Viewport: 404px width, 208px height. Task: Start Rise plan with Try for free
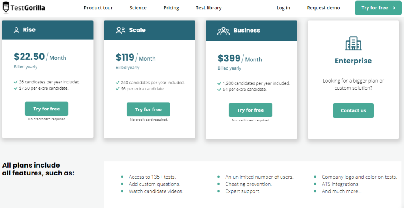pos(47,109)
